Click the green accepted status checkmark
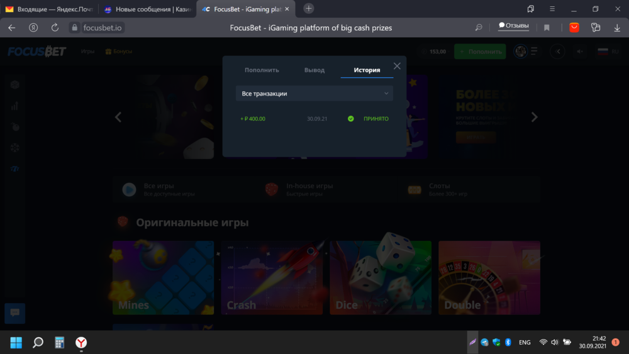 coord(350,119)
